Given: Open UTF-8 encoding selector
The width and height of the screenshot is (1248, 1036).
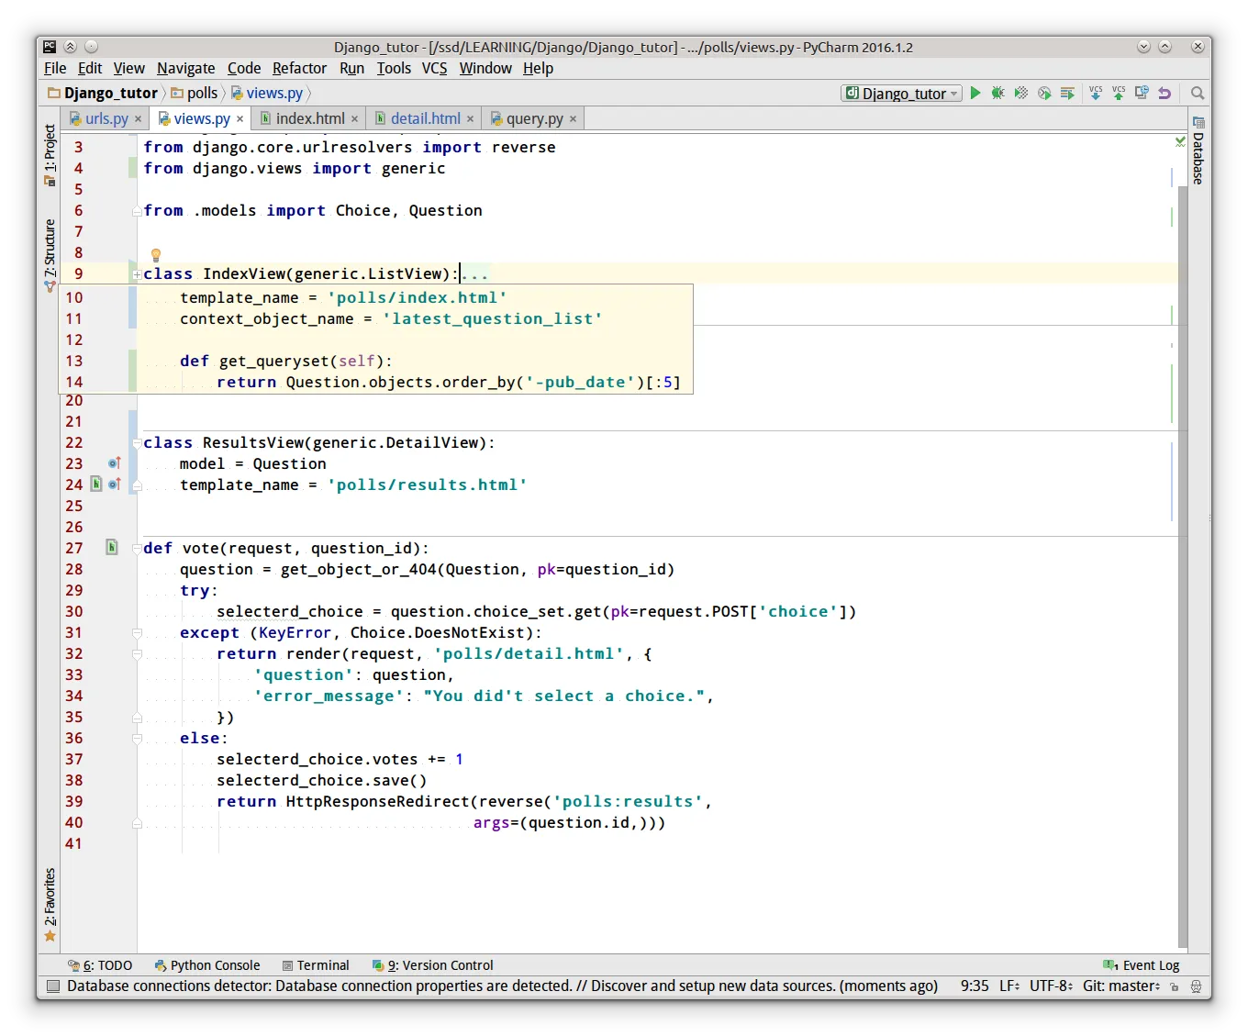Looking at the screenshot, I should [x=1051, y=986].
